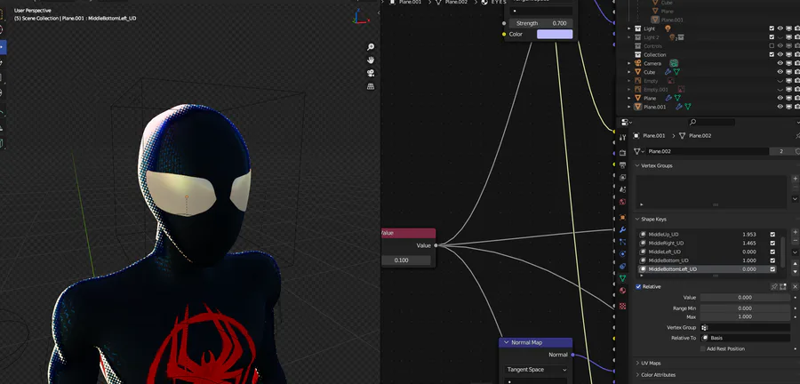Image resolution: width=800 pixels, height=384 pixels.
Task: Expand the Plane.001 row in outliner
Action: [629, 107]
